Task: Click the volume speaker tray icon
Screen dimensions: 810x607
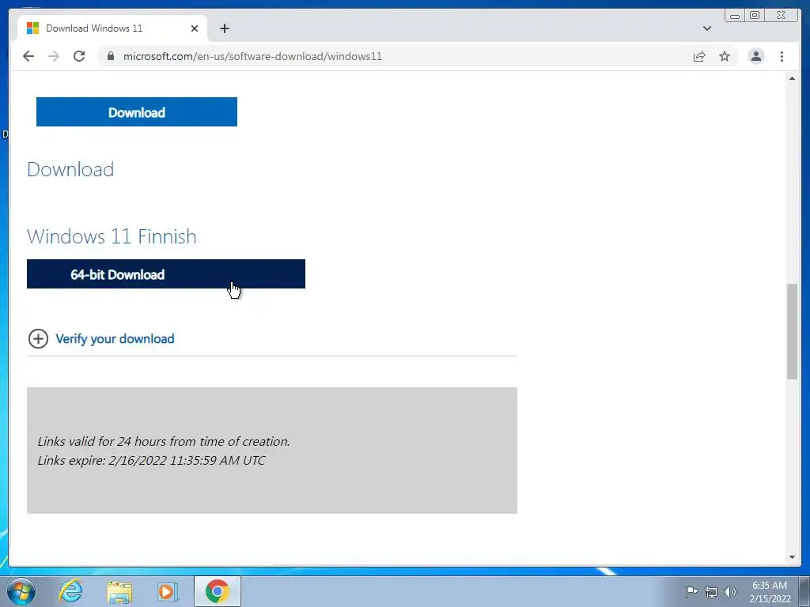Action: click(730, 592)
